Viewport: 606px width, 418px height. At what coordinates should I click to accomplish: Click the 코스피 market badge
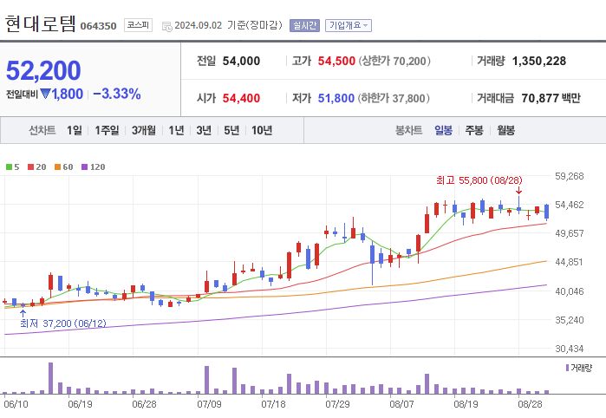click(x=138, y=25)
